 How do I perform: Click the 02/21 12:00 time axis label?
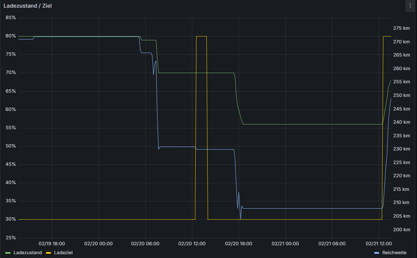coord(379,244)
